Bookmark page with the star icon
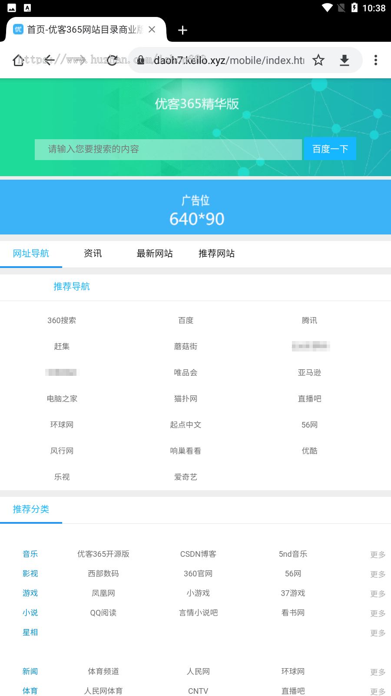The image size is (391, 696). [x=318, y=60]
